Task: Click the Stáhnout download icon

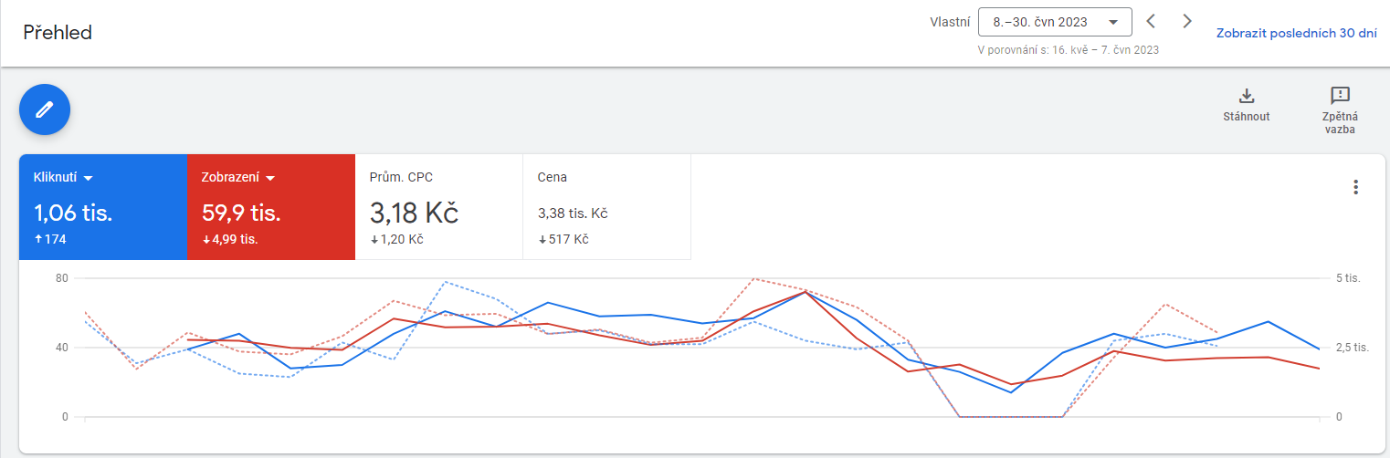Action: click(1246, 96)
